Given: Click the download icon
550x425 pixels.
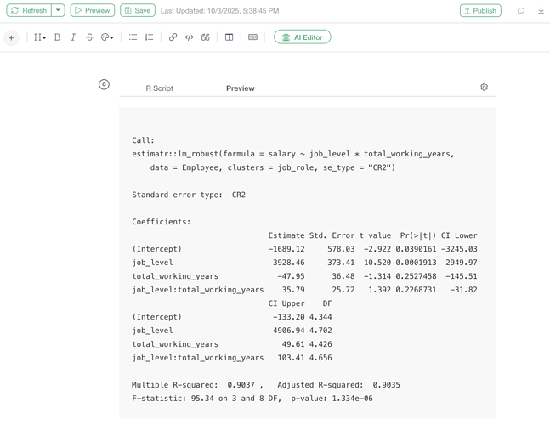Looking at the screenshot, I should tap(541, 11).
